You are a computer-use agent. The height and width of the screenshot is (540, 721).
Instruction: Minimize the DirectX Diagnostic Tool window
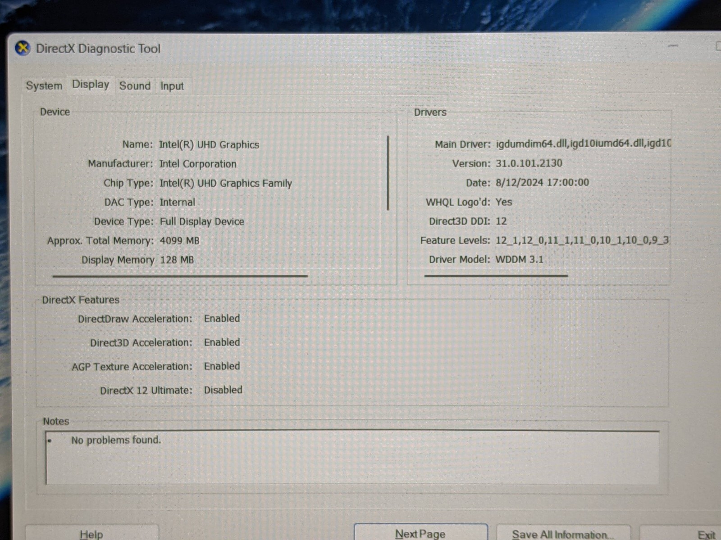[x=673, y=45]
